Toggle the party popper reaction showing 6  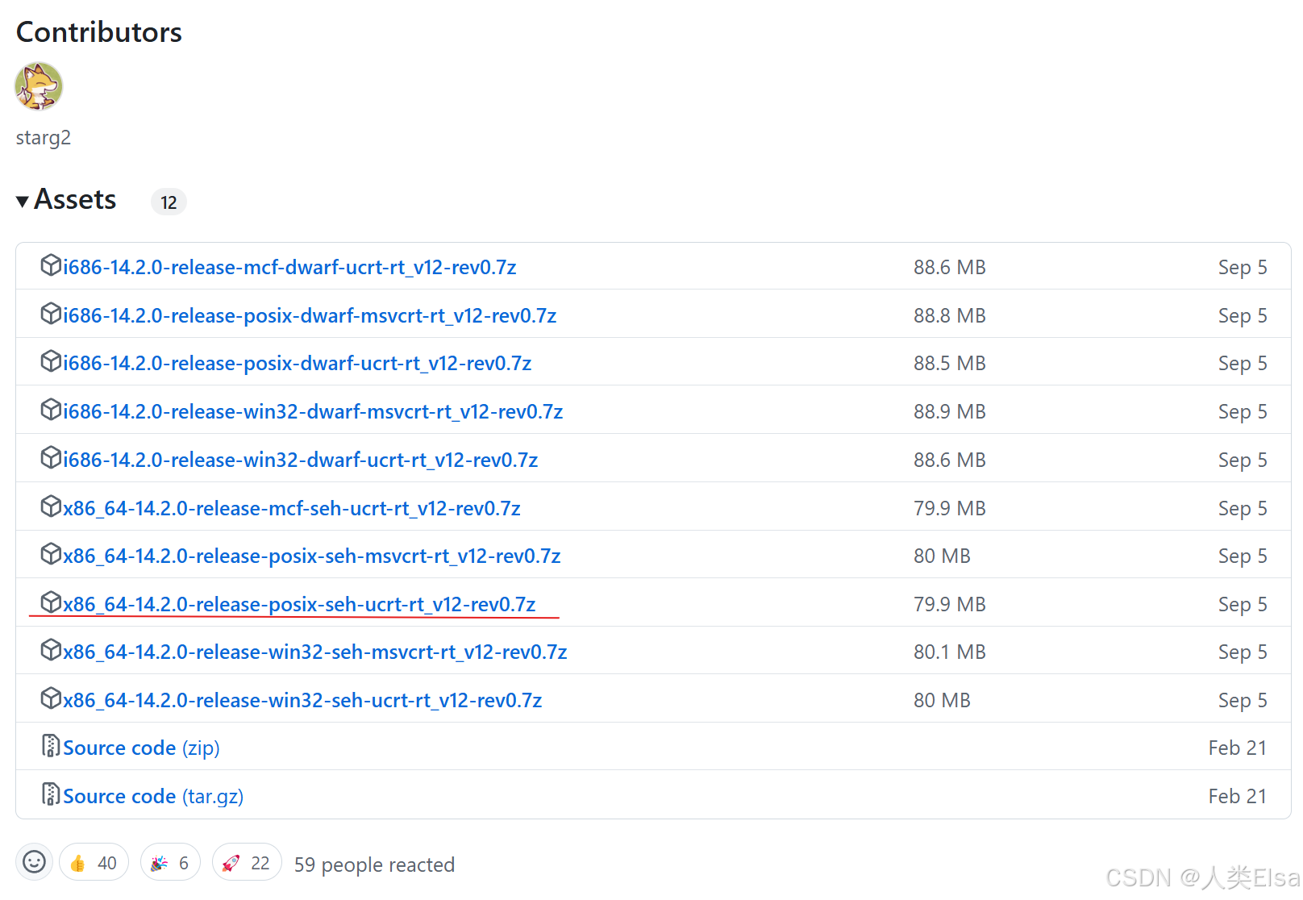click(169, 861)
